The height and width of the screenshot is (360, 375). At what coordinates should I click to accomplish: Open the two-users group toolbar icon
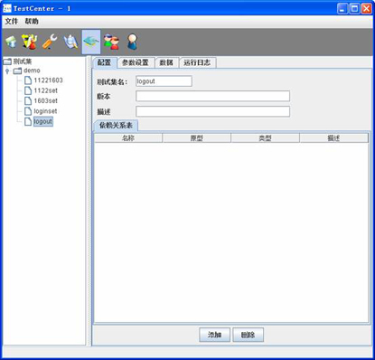111,42
